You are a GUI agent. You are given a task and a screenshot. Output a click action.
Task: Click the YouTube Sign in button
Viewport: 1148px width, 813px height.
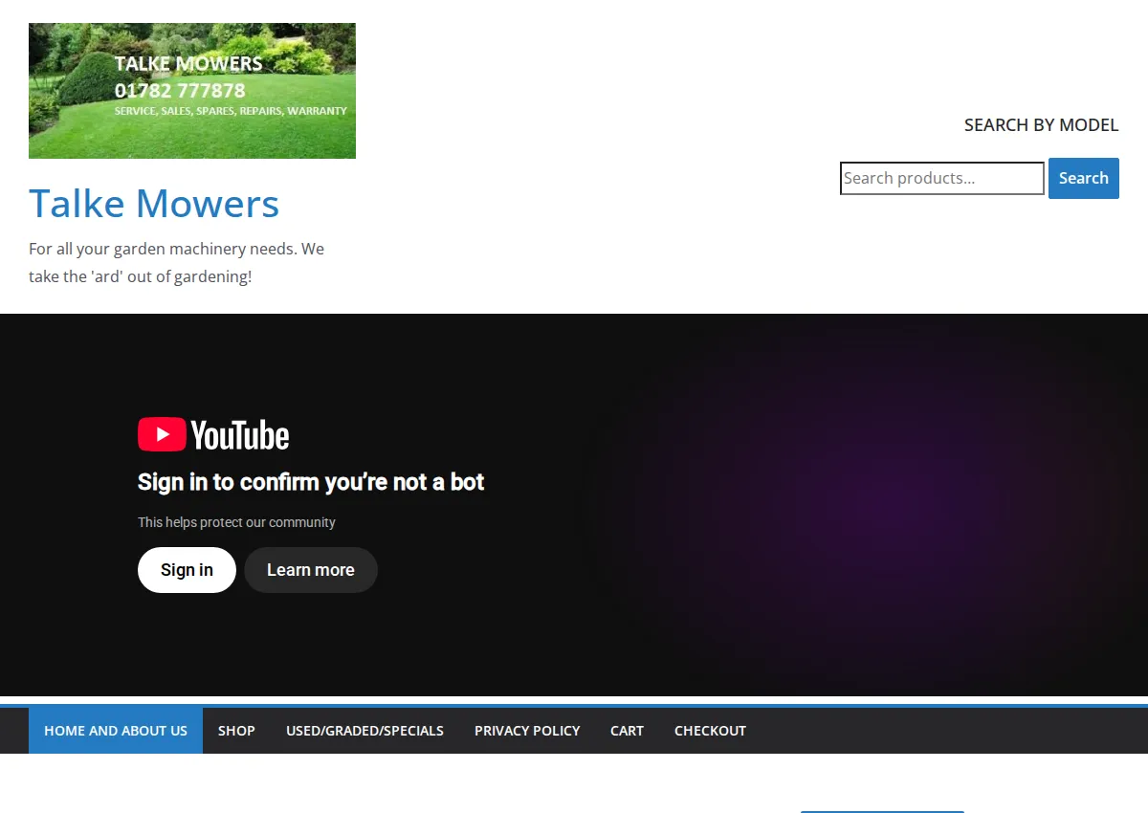[x=187, y=570]
